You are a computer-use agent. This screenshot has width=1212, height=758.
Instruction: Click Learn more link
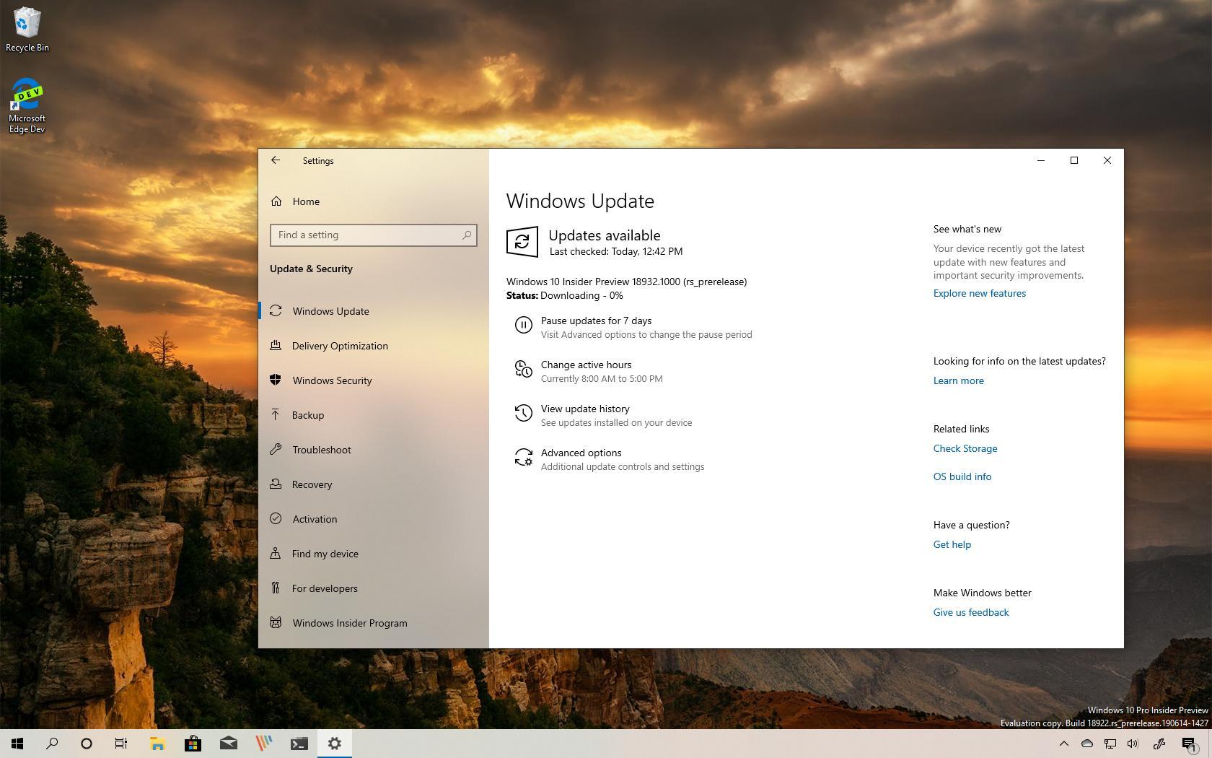pos(958,380)
